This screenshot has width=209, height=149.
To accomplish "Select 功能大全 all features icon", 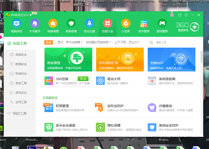I will (x=108, y=23).
